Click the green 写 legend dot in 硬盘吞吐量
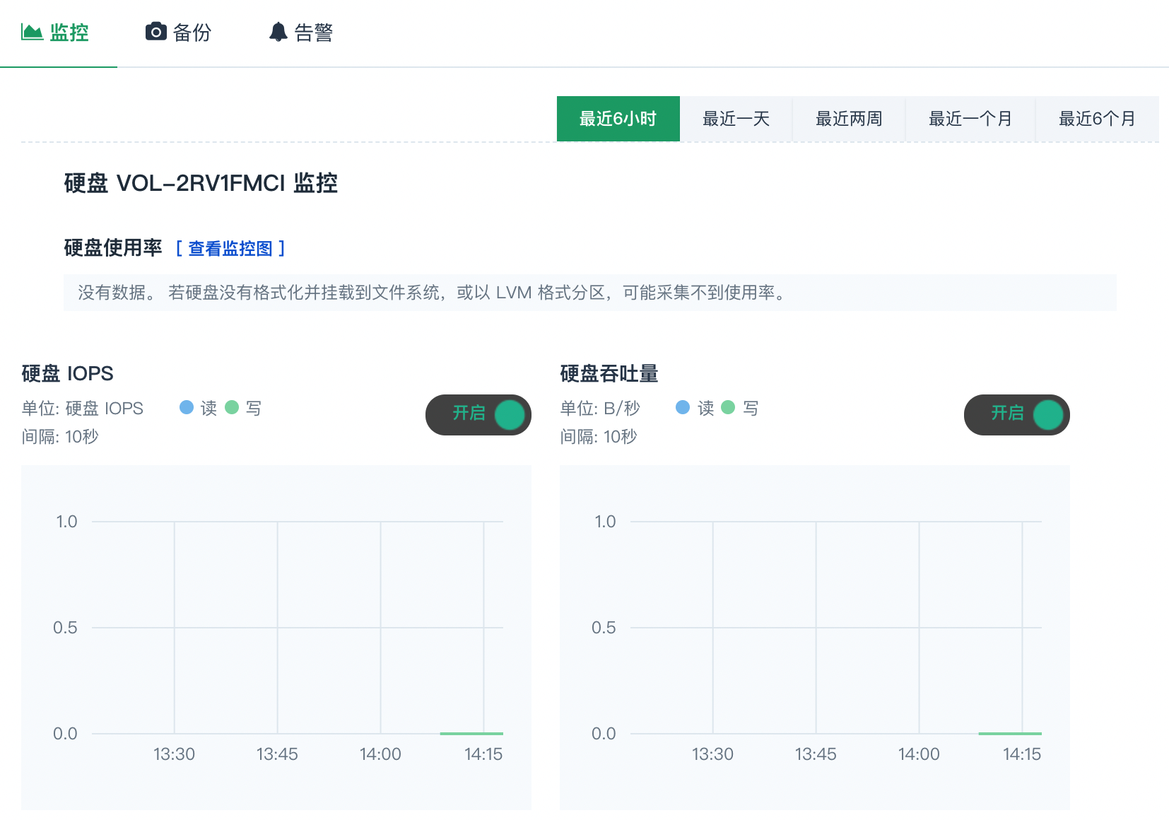1169x820 pixels. pyautogui.click(x=728, y=407)
